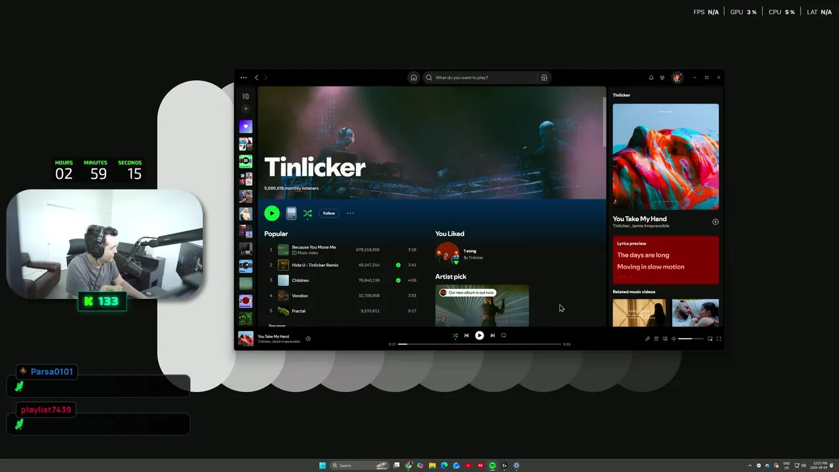Open You Take My Hand title in sidebar
The height and width of the screenshot is (472, 839).
coord(640,219)
